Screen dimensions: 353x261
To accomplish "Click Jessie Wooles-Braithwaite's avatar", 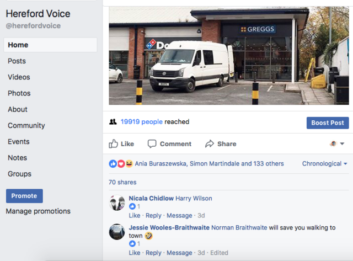I will coord(117,232).
